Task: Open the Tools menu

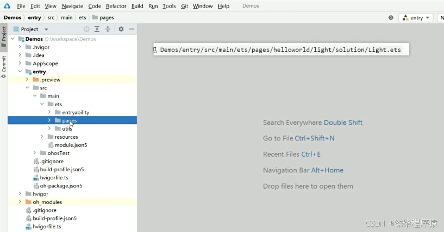Action: pos(169,6)
